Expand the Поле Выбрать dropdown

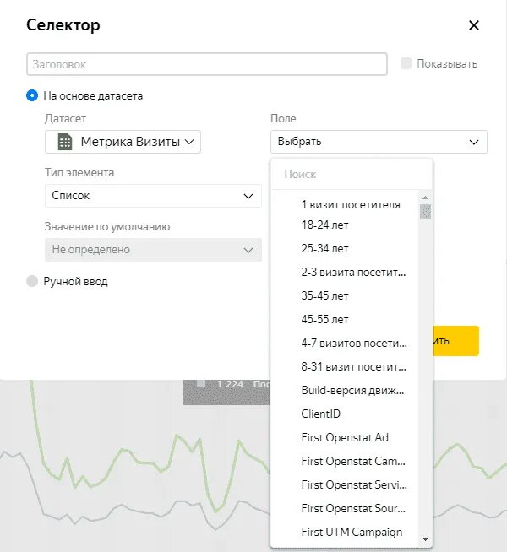click(x=379, y=142)
